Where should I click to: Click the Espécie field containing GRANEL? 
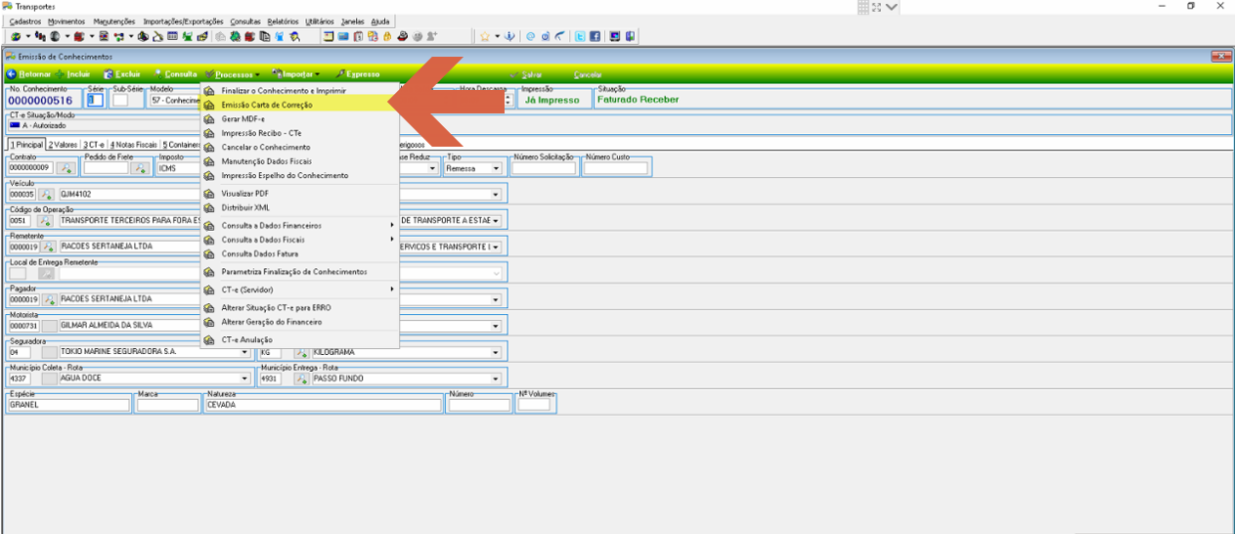(68, 405)
